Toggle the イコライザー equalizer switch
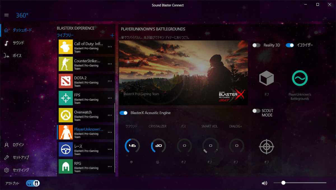 tap(290, 45)
